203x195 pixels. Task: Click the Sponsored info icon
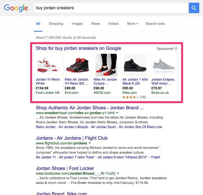[176, 48]
